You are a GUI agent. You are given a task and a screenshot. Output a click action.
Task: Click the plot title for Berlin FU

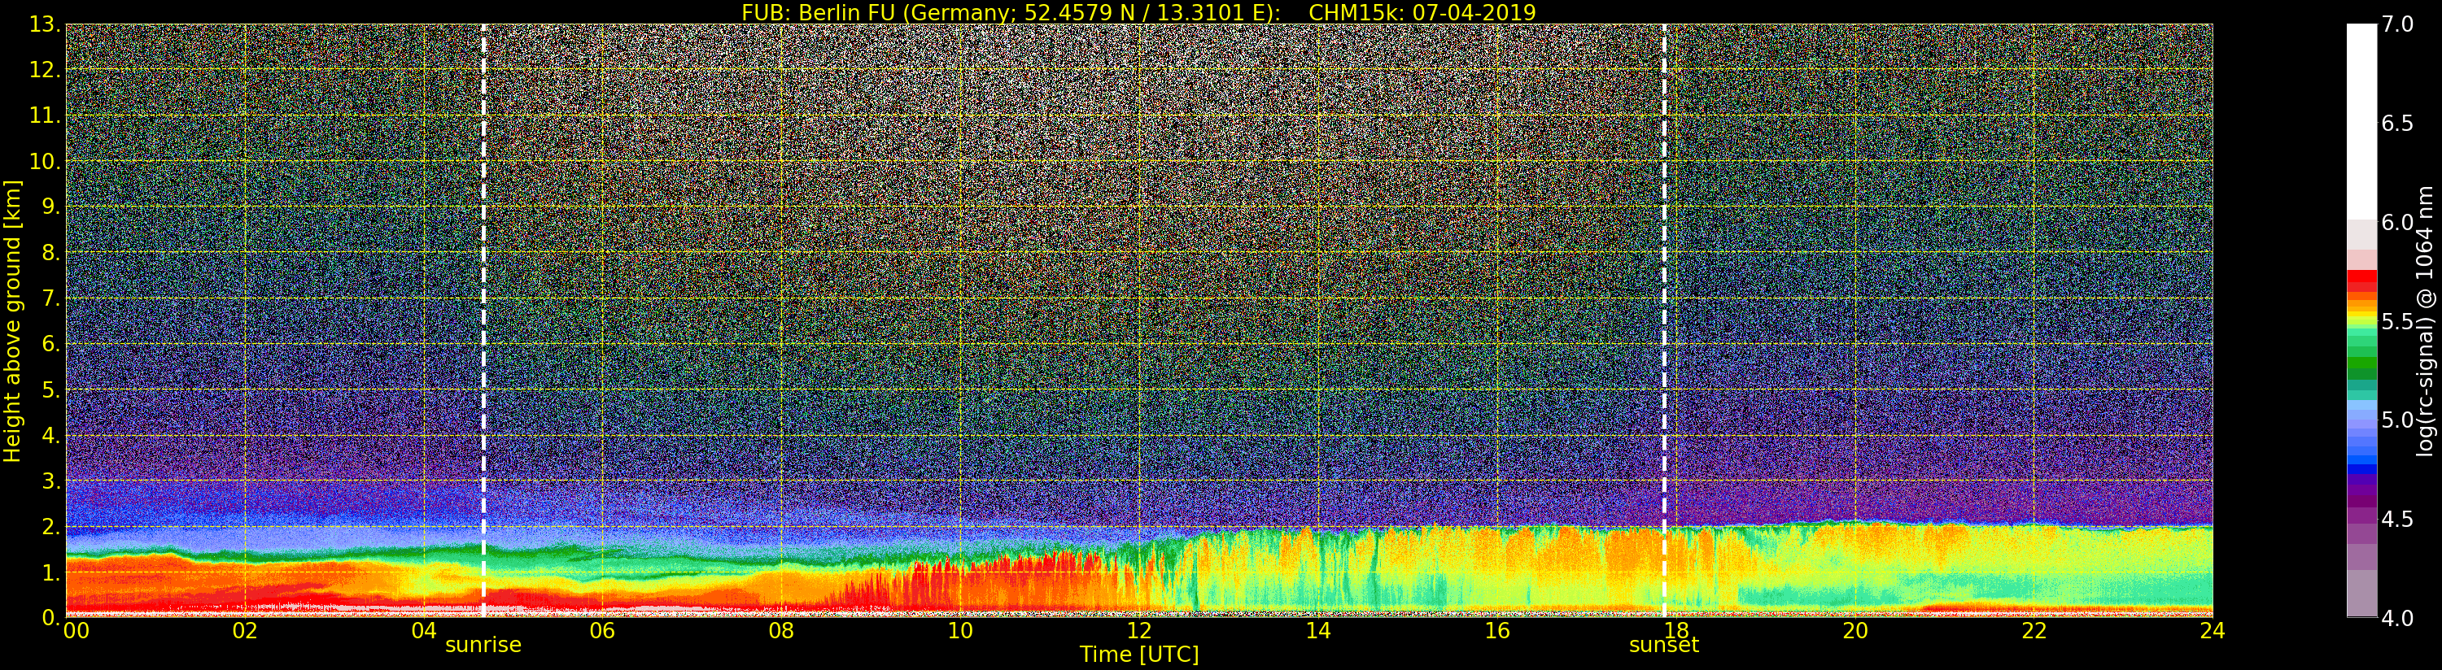1138,12
